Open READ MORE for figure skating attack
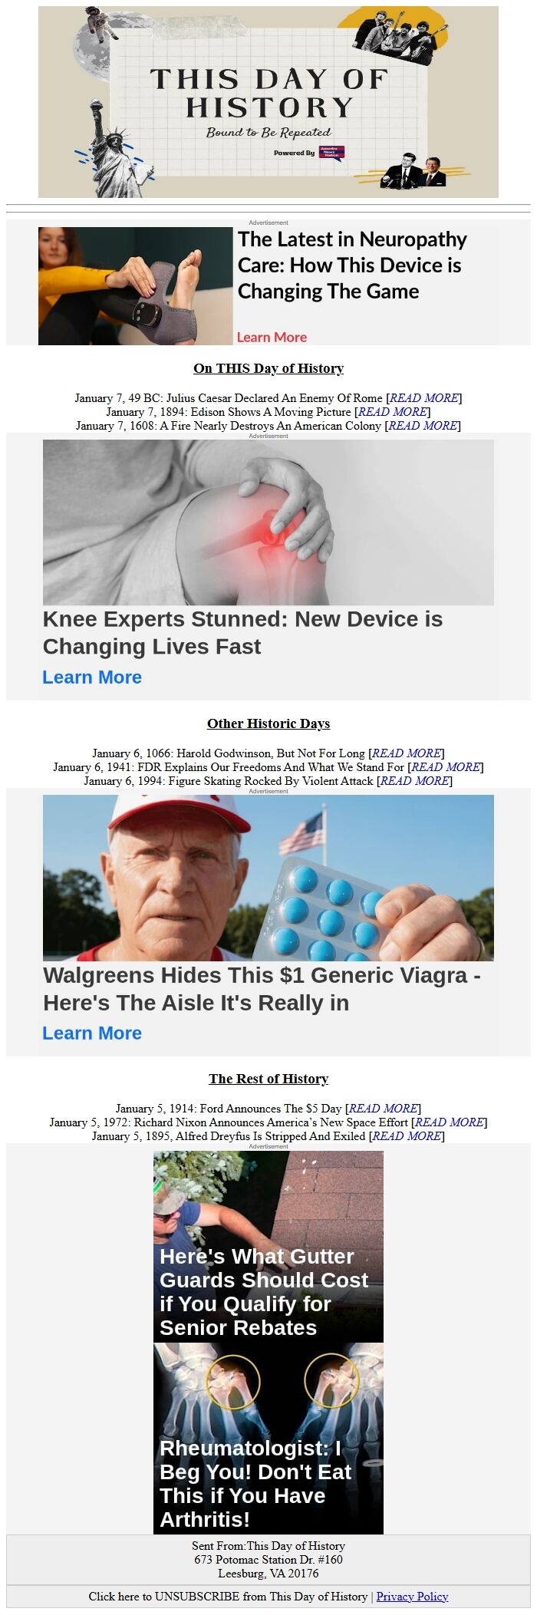Viewport: 537px width, 1615px height. [x=415, y=781]
